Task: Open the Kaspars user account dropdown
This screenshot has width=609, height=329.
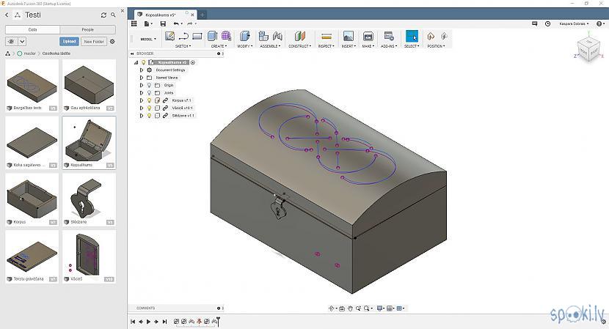Action: [x=574, y=23]
